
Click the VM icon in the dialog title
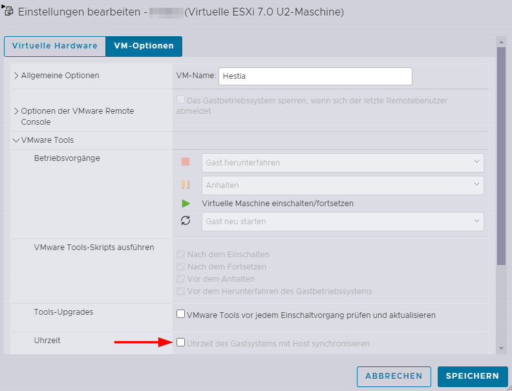(8, 11)
